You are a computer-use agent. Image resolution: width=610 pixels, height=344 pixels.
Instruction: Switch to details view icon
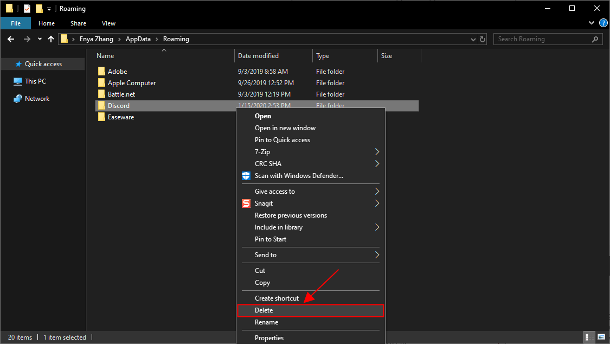(x=588, y=337)
